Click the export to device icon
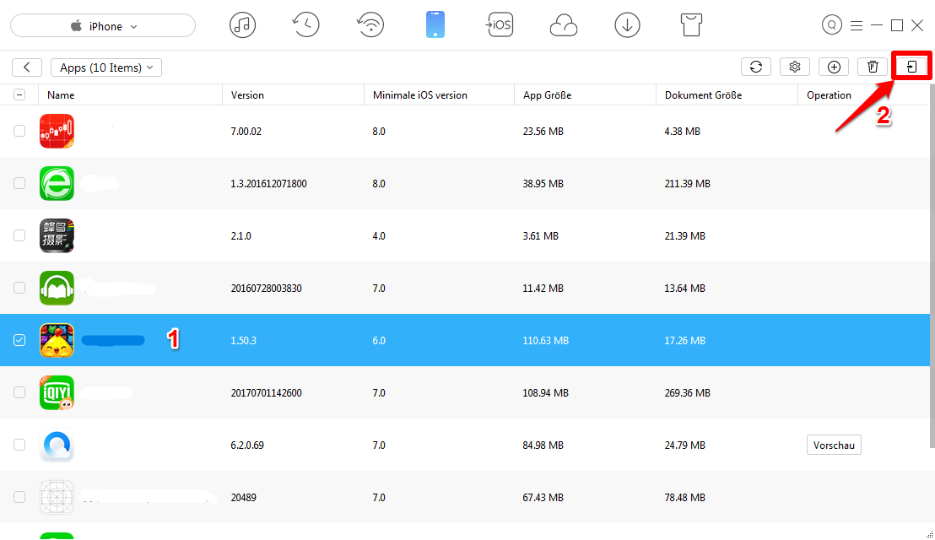The height and width of the screenshot is (540, 935). point(911,67)
